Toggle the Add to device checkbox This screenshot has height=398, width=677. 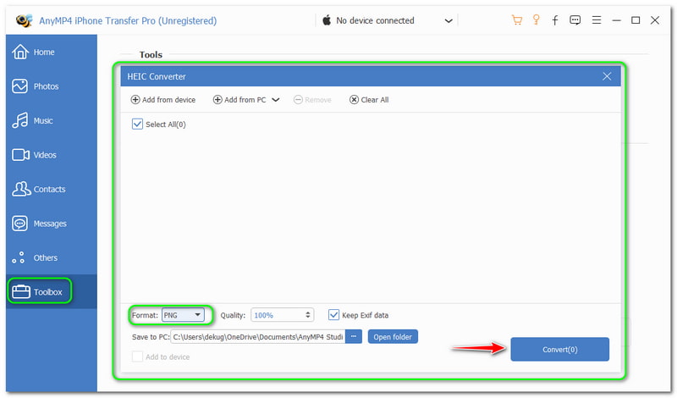tap(137, 357)
